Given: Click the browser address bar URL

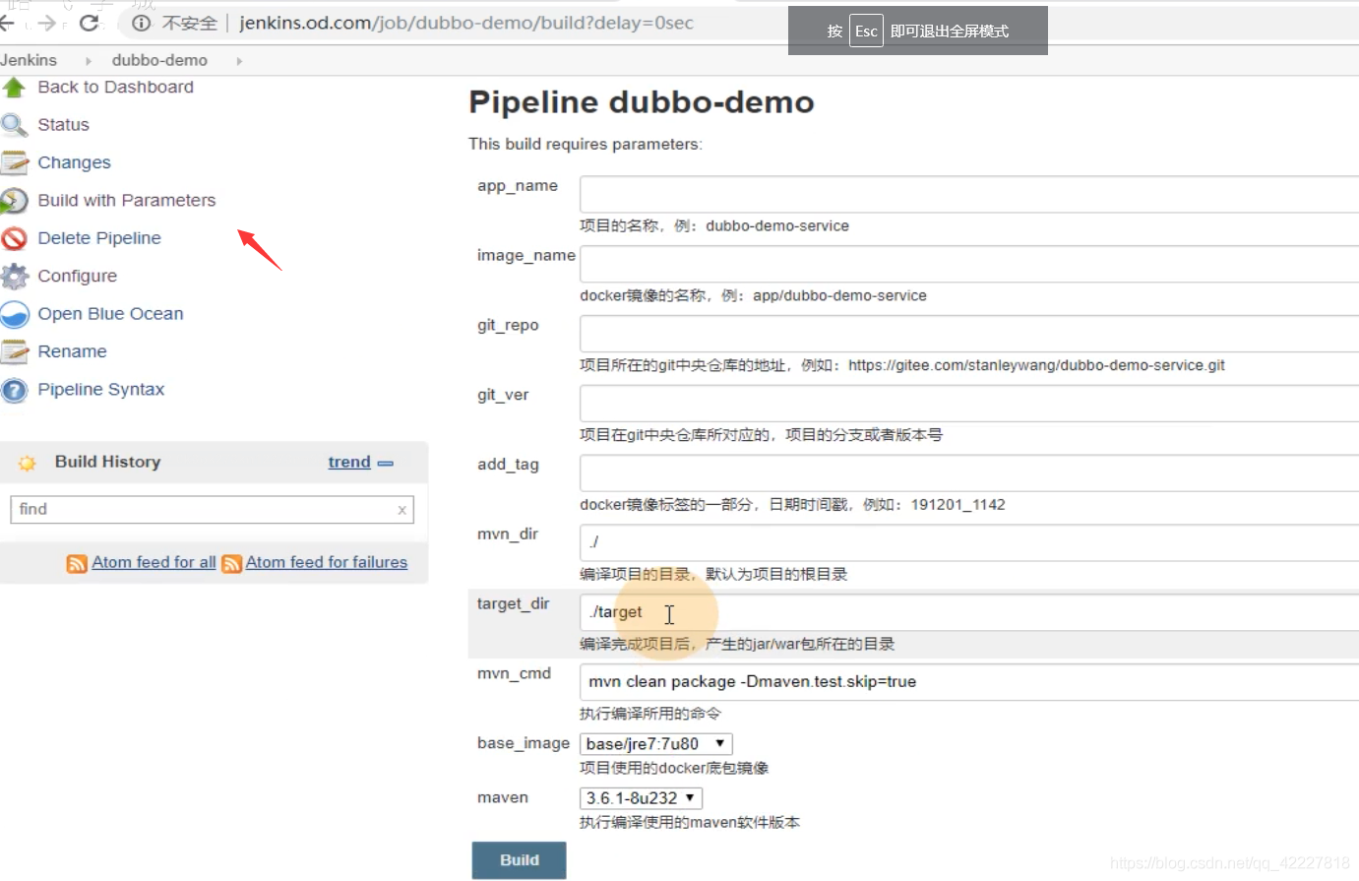Looking at the screenshot, I should (466, 23).
